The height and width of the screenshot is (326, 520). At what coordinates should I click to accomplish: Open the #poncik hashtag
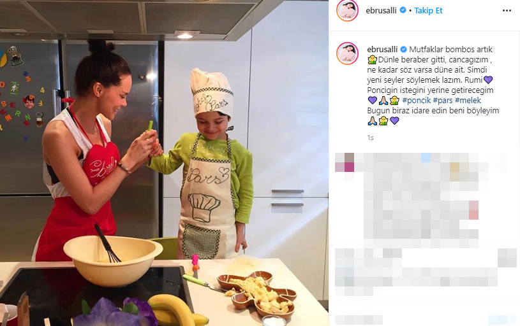tap(417, 100)
